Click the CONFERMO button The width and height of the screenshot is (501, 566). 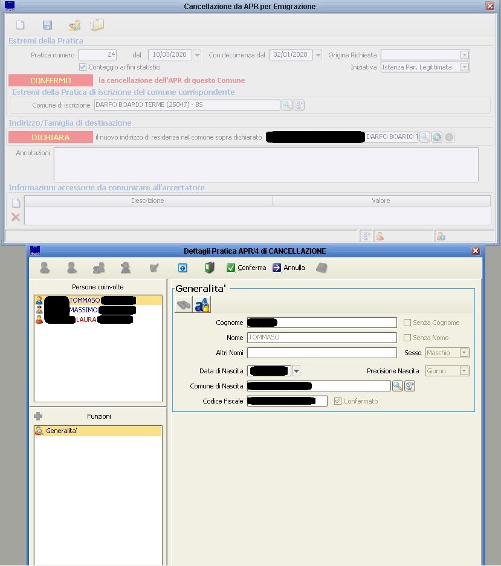click(51, 80)
